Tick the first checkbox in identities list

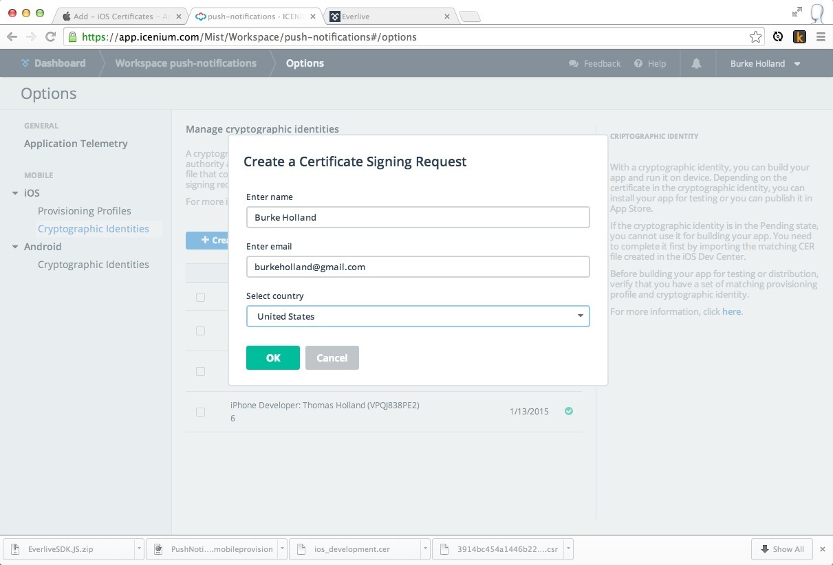tap(200, 297)
